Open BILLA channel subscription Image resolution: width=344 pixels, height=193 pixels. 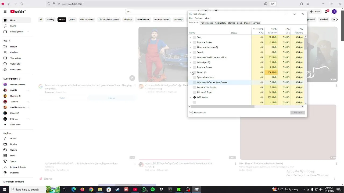(16, 119)
